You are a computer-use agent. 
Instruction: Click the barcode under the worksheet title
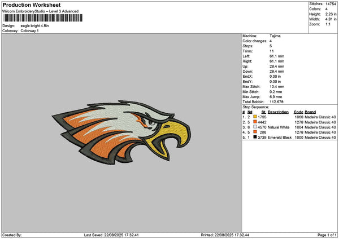[43, 18]
